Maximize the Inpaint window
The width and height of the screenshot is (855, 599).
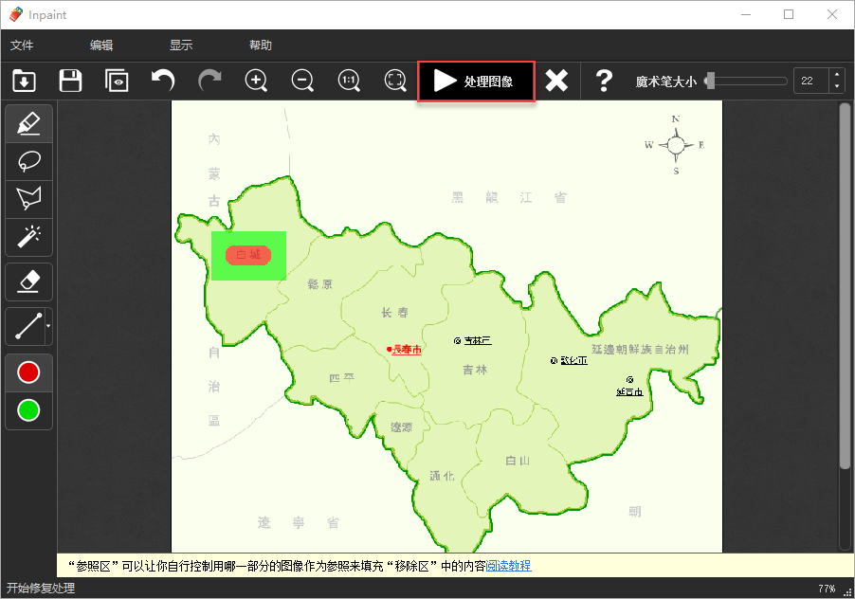point(789,14)
